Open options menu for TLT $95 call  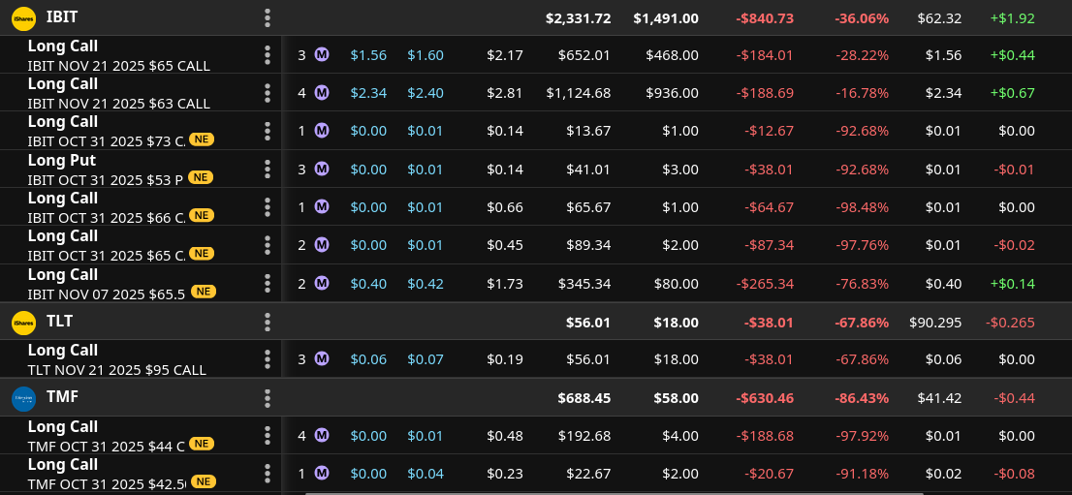(268, 359)
